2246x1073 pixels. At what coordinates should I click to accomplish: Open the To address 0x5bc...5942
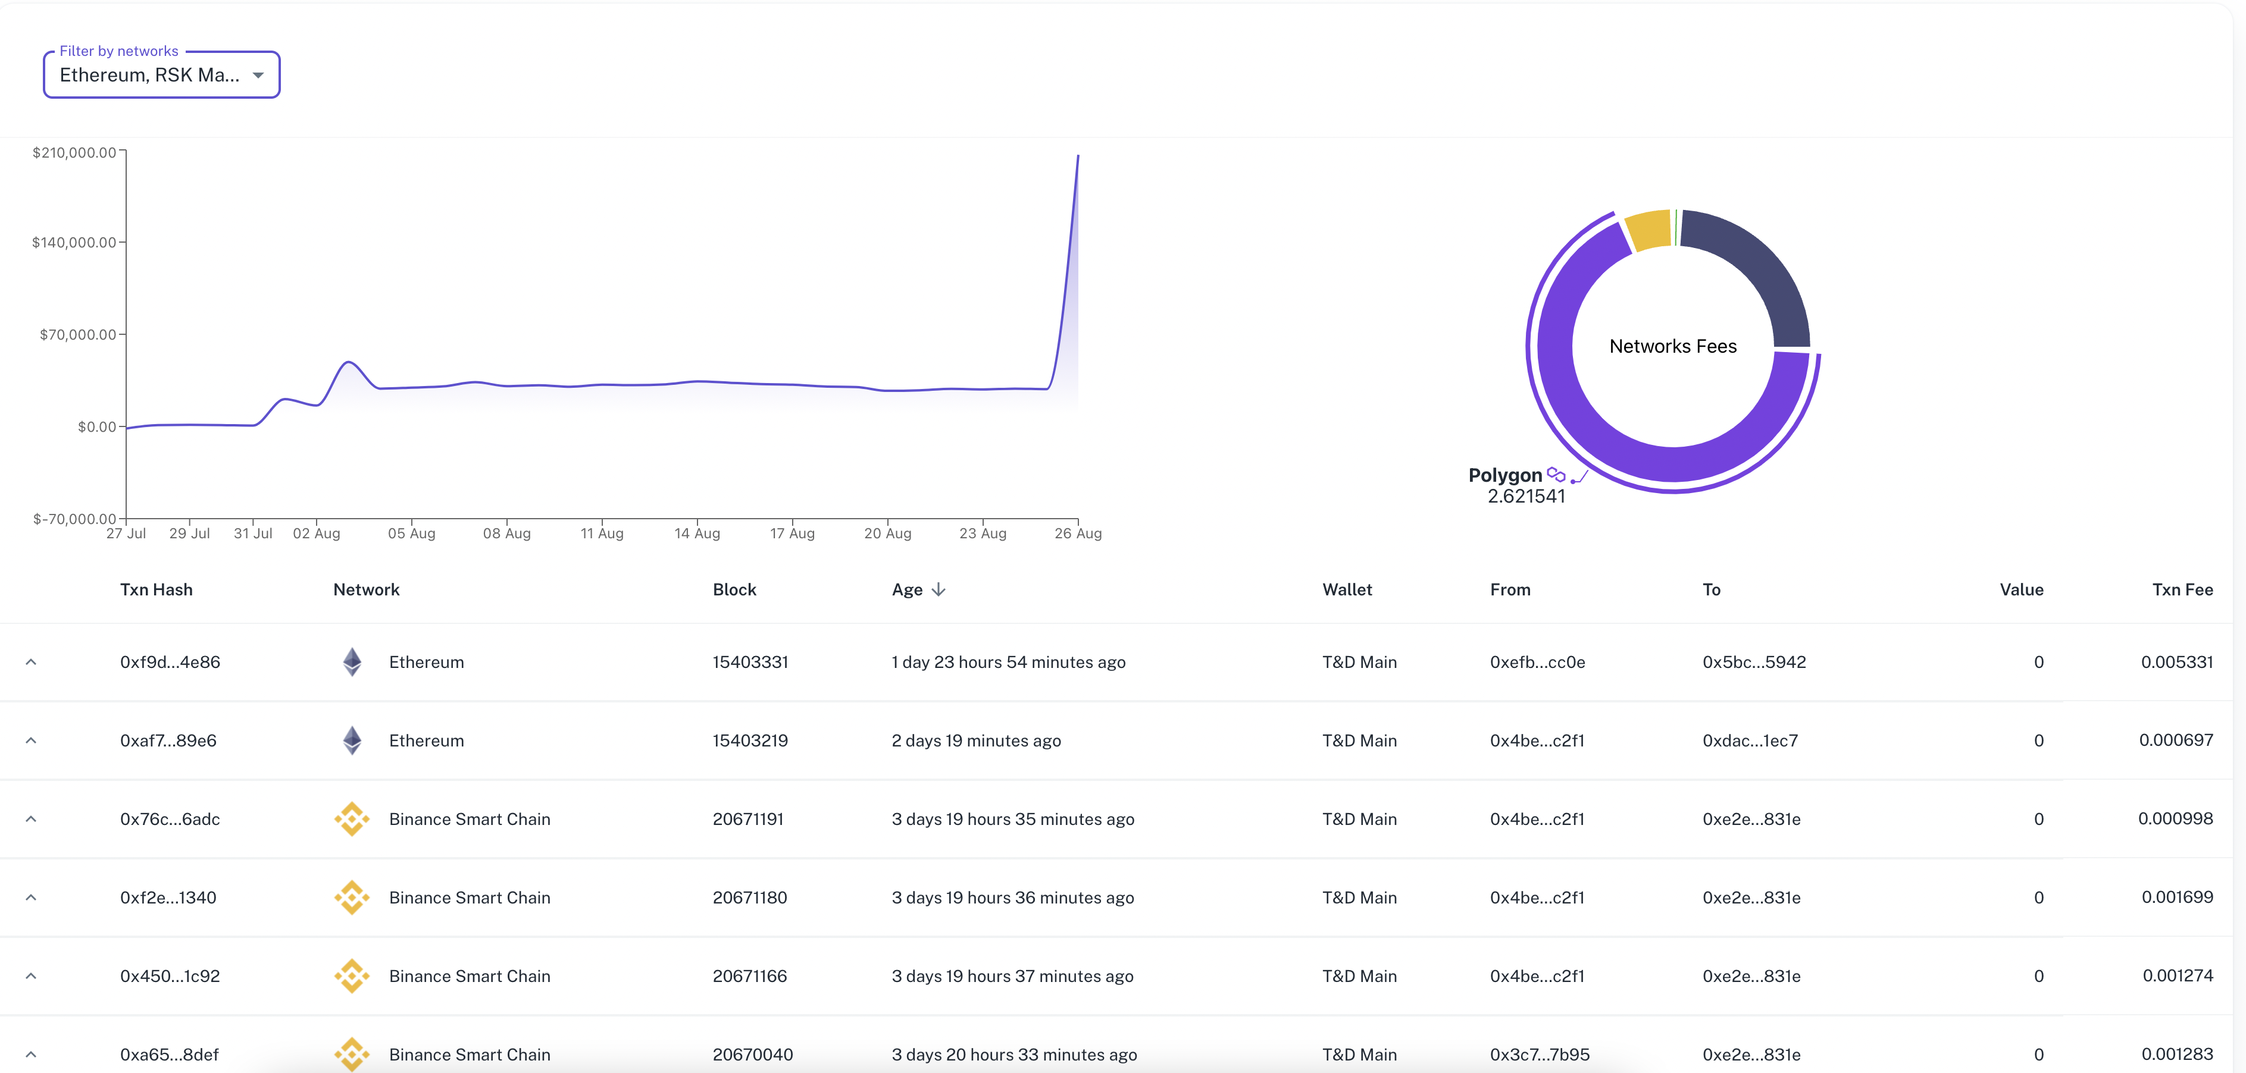tap(1753, 663)
